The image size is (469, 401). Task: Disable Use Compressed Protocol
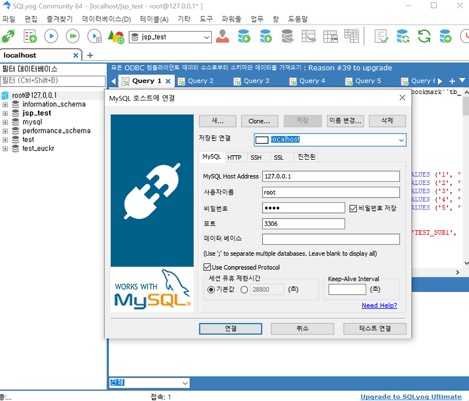coord(208,266)
